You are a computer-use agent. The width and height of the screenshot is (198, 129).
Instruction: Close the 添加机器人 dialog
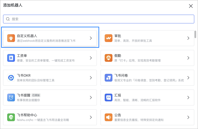pos(191,6)
